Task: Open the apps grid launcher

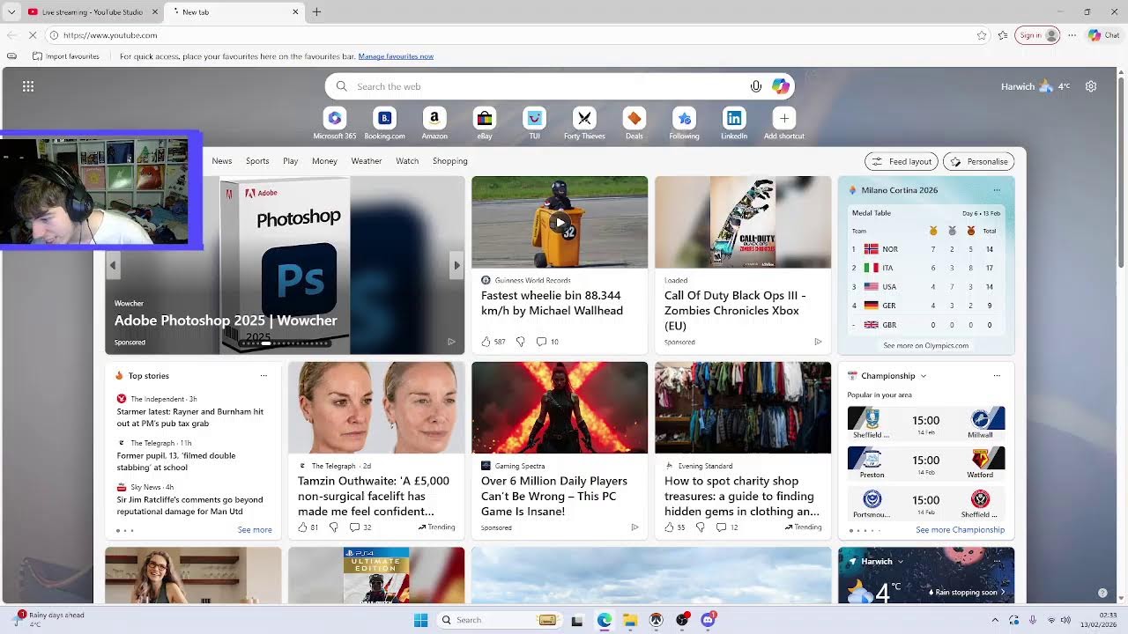Action: (28, 86)
